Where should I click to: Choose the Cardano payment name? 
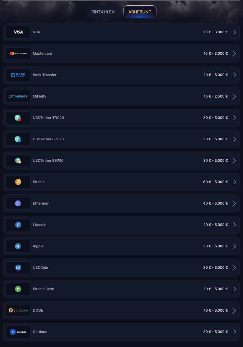click(x=40, y=332)
